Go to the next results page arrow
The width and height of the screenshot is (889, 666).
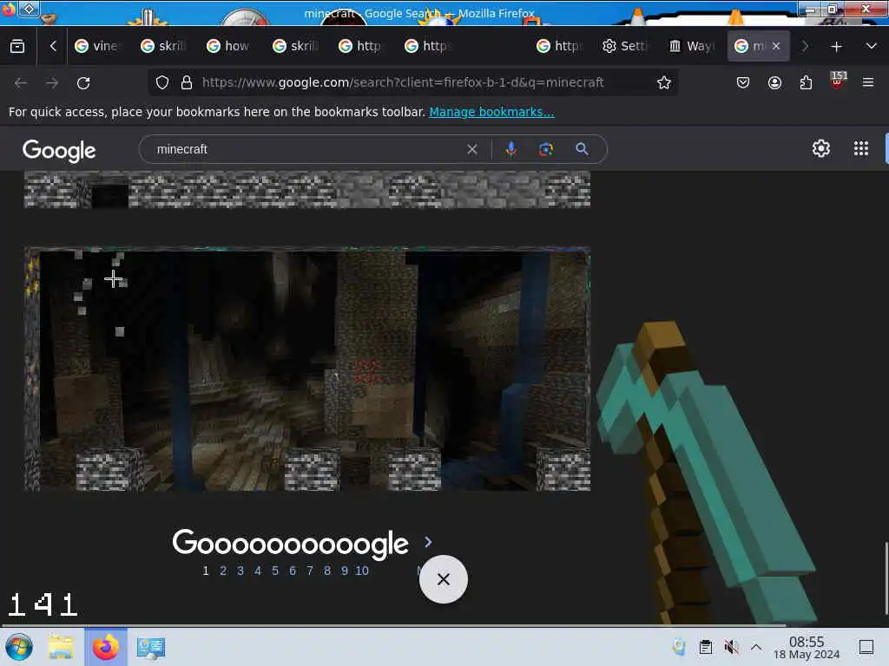428,543
